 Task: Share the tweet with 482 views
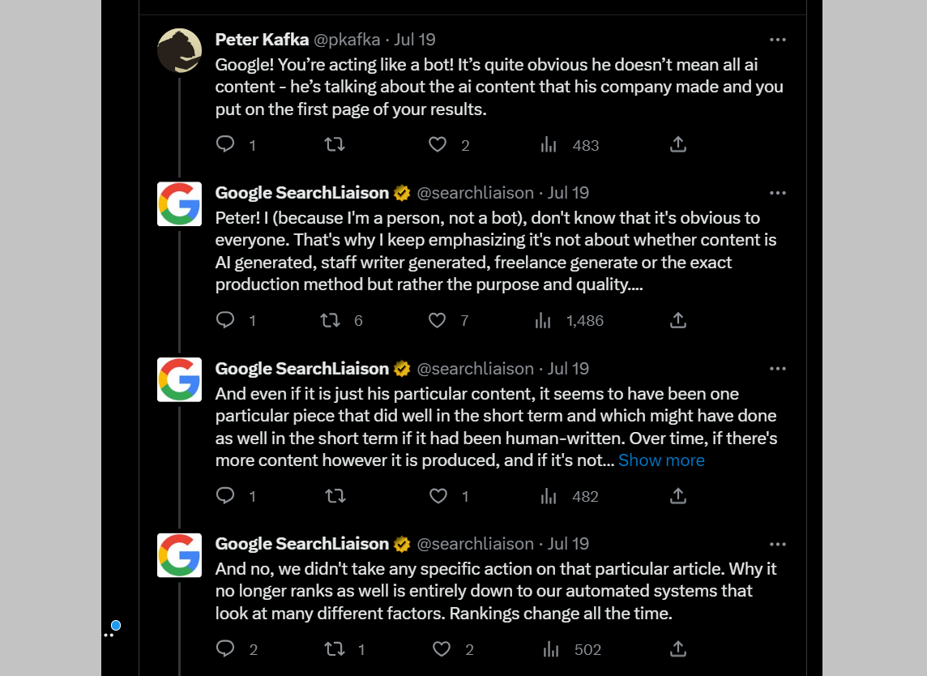[x=678, y=495]
